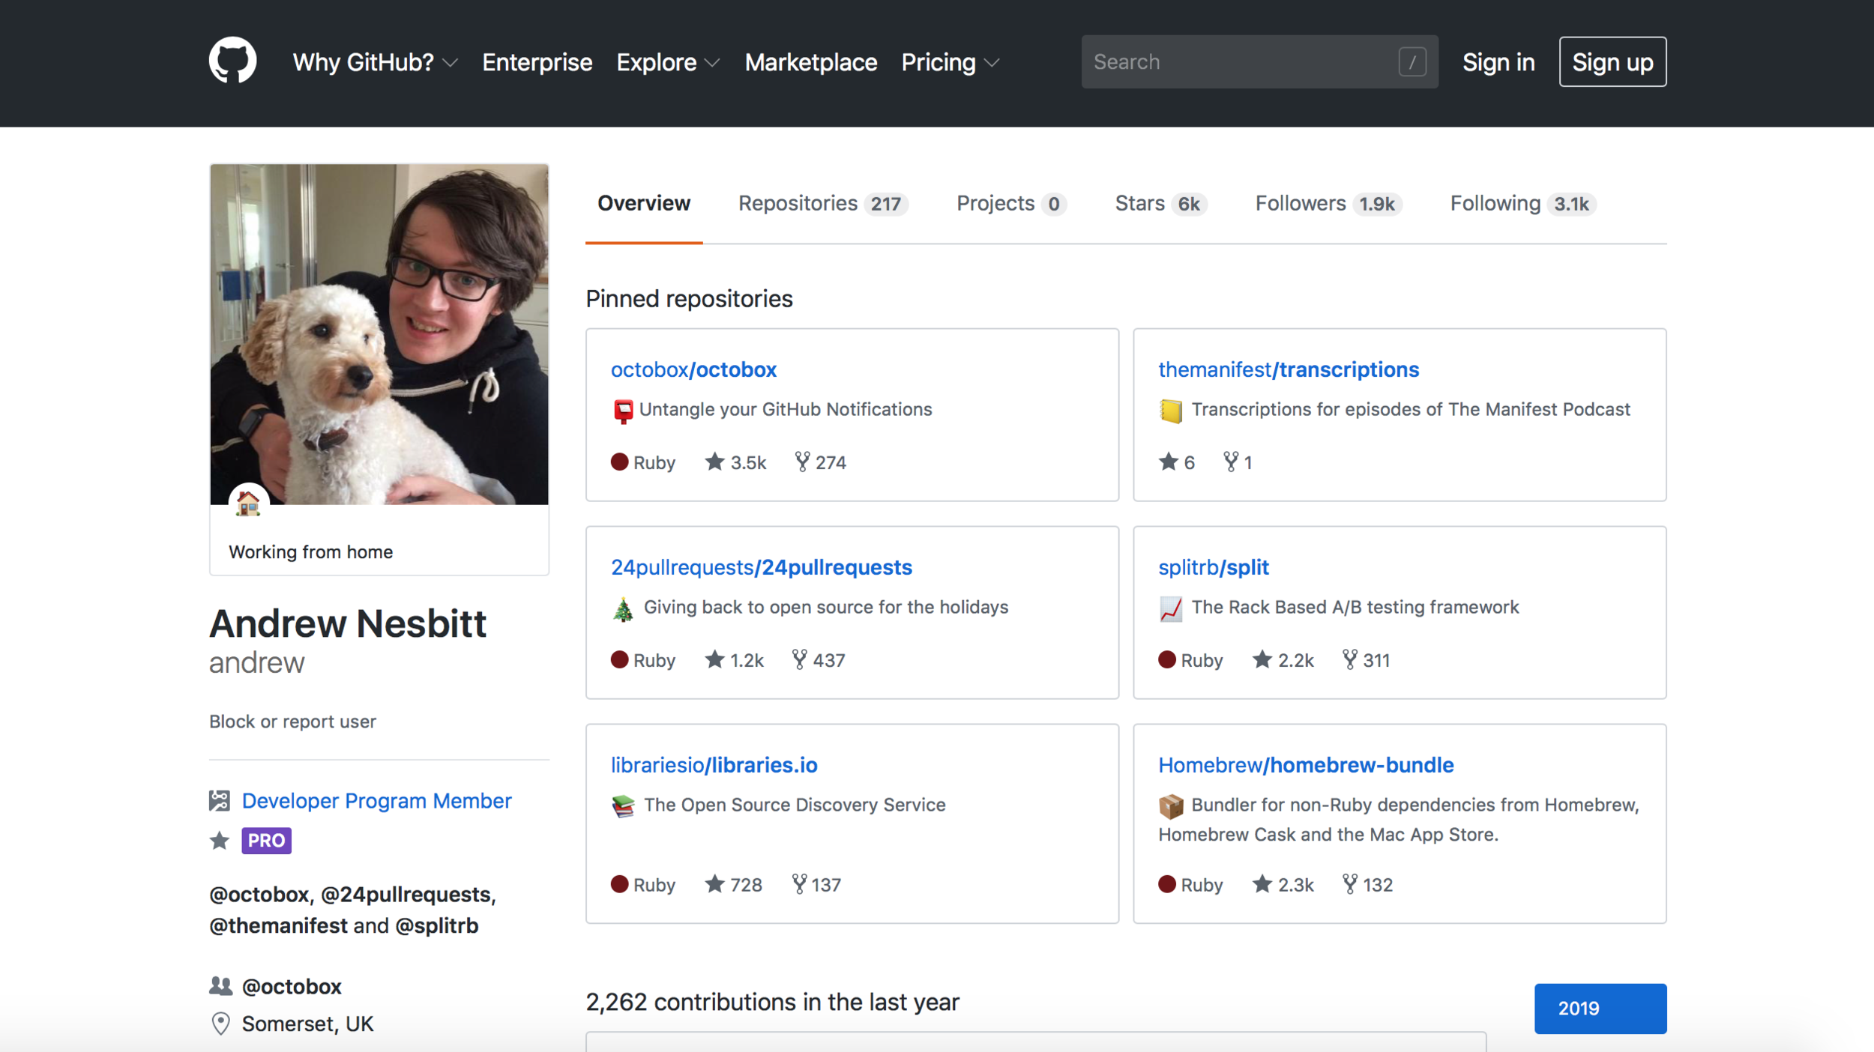Screen dimensions: 1874x1052
Task: Open the librariesio/libraries.io repository link
Action: (714, 765)
